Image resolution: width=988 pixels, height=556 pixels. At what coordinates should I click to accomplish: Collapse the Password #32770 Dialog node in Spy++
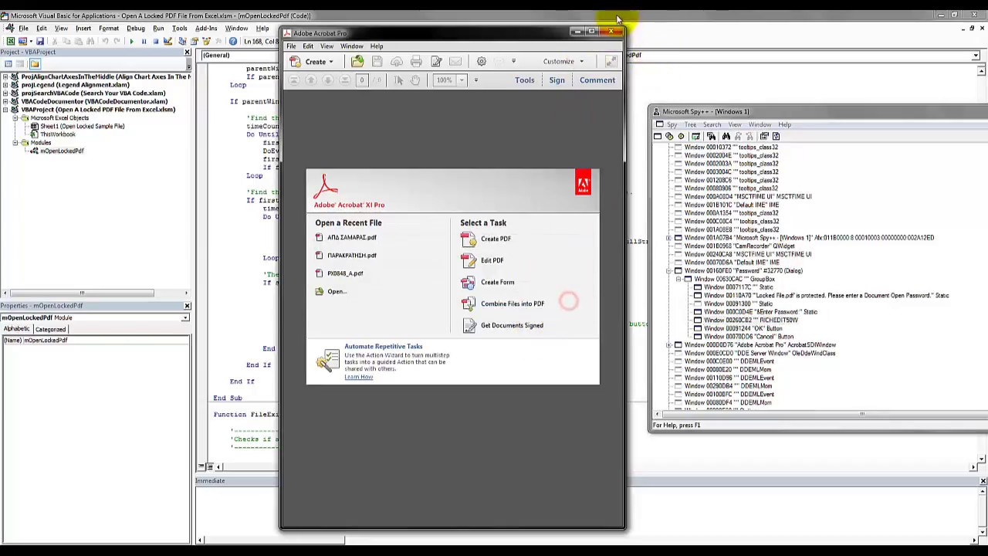pos(668,271)
